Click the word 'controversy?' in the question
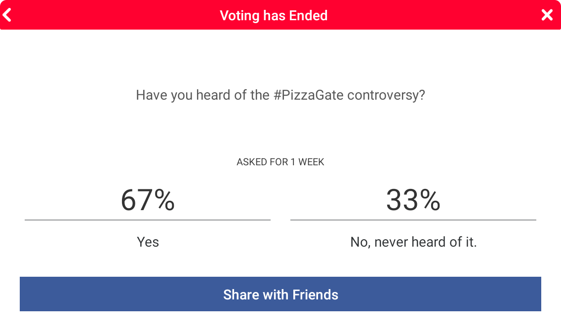This screenshot has width=561, height=331. coord(386,95)
